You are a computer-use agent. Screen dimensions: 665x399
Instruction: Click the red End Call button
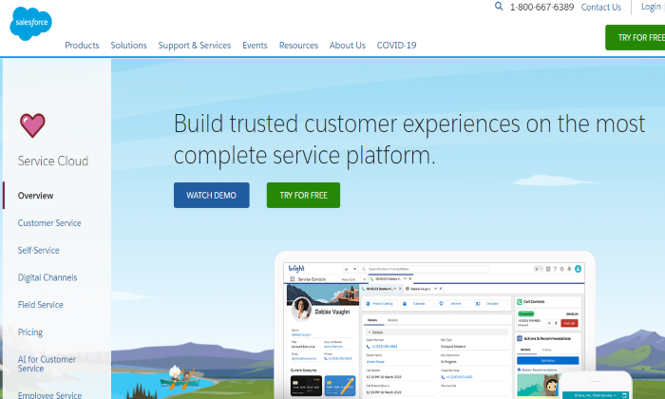pyautogui.click(x=569, y=323)
